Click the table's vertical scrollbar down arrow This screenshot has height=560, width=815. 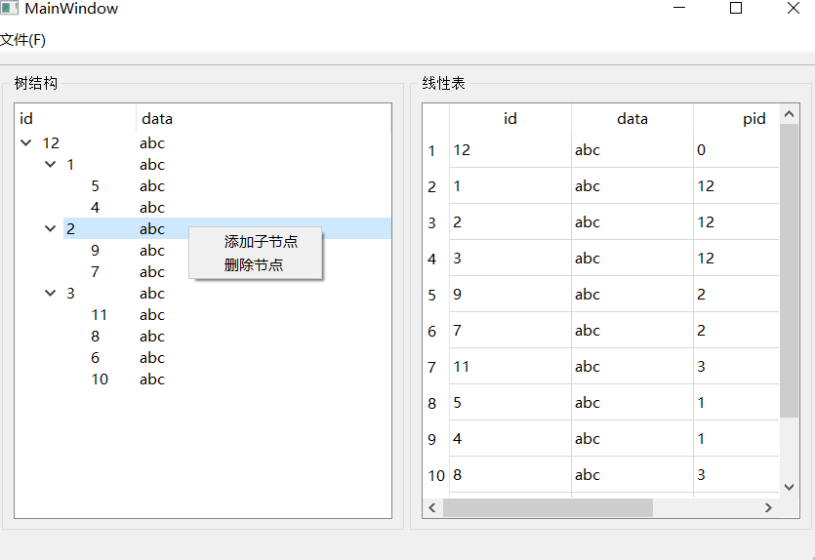[x=789, y=487]
